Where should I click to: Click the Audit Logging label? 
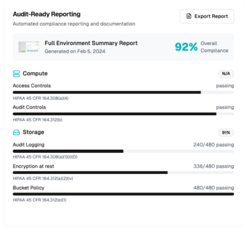point(29,145)
